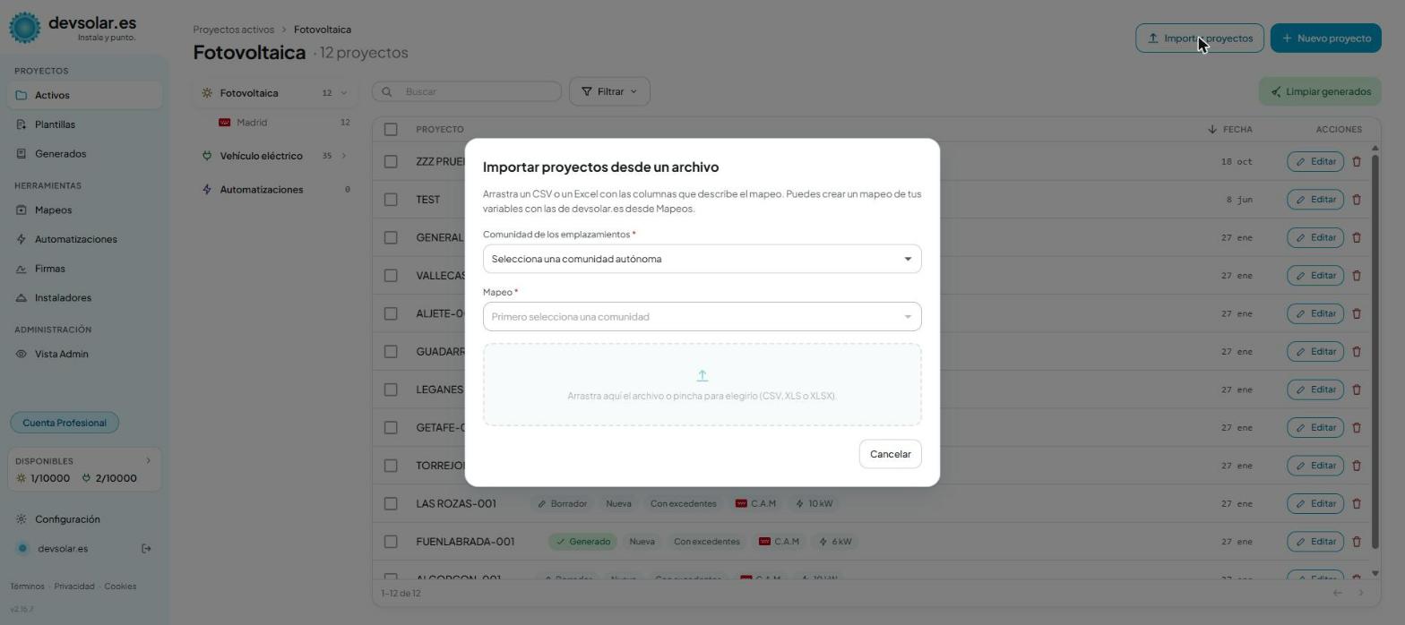The width and height of the screenshot is (1405, 625).
Task: Edit the LAS ROZAS-001 project
Action: (x=1315, y=503)
